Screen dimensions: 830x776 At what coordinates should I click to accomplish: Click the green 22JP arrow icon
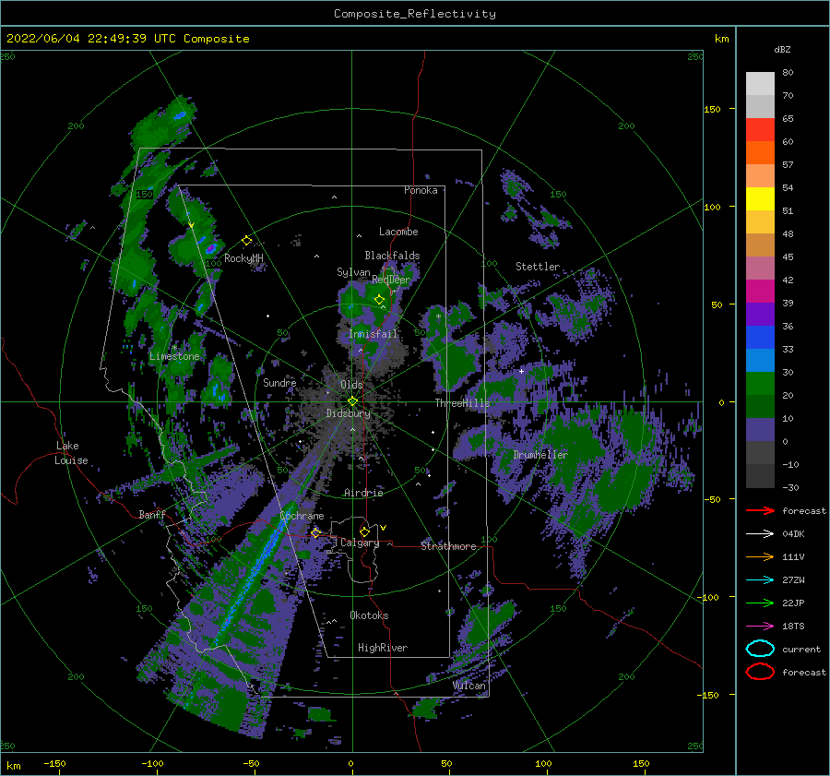coord(760,603)
